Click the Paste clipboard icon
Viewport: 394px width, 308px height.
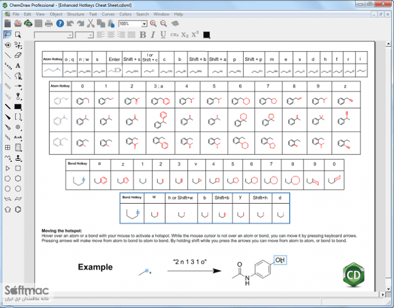click(x=111, y=23)
